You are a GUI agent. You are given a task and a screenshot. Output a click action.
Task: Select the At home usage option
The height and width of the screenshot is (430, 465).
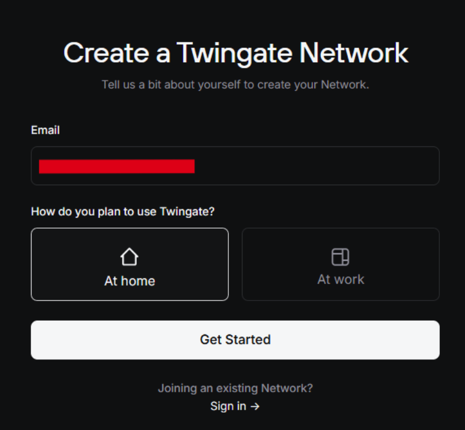130,264
